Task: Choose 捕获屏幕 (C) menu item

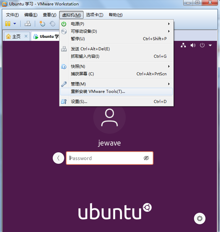Action: pyautogui.click(x=116, y=74)
